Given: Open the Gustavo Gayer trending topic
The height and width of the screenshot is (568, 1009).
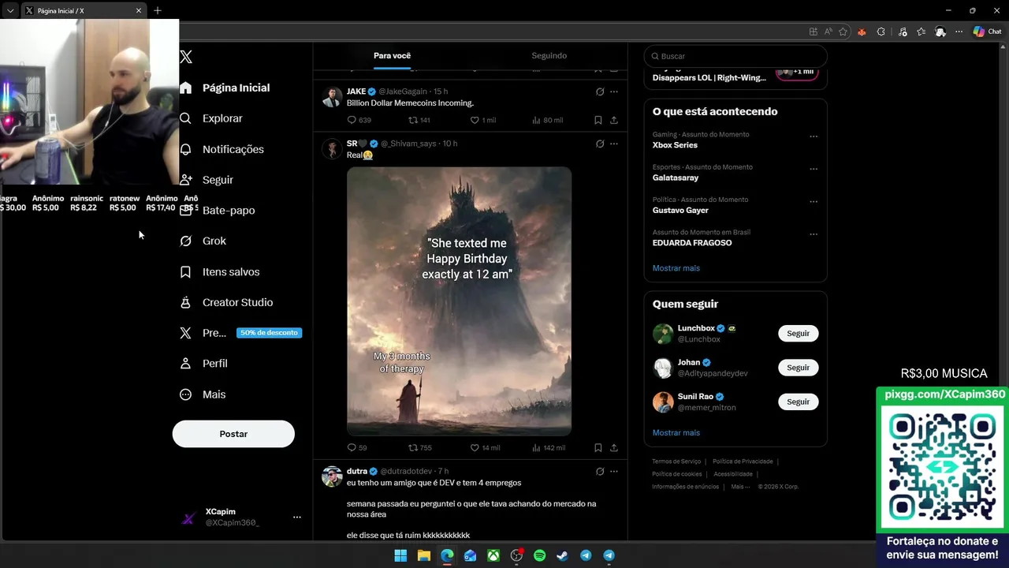Looking at the screenshot, I should (x=680, y=211).
